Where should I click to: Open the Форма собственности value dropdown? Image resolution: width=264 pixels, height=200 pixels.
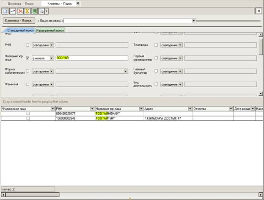tap(126, 71)
